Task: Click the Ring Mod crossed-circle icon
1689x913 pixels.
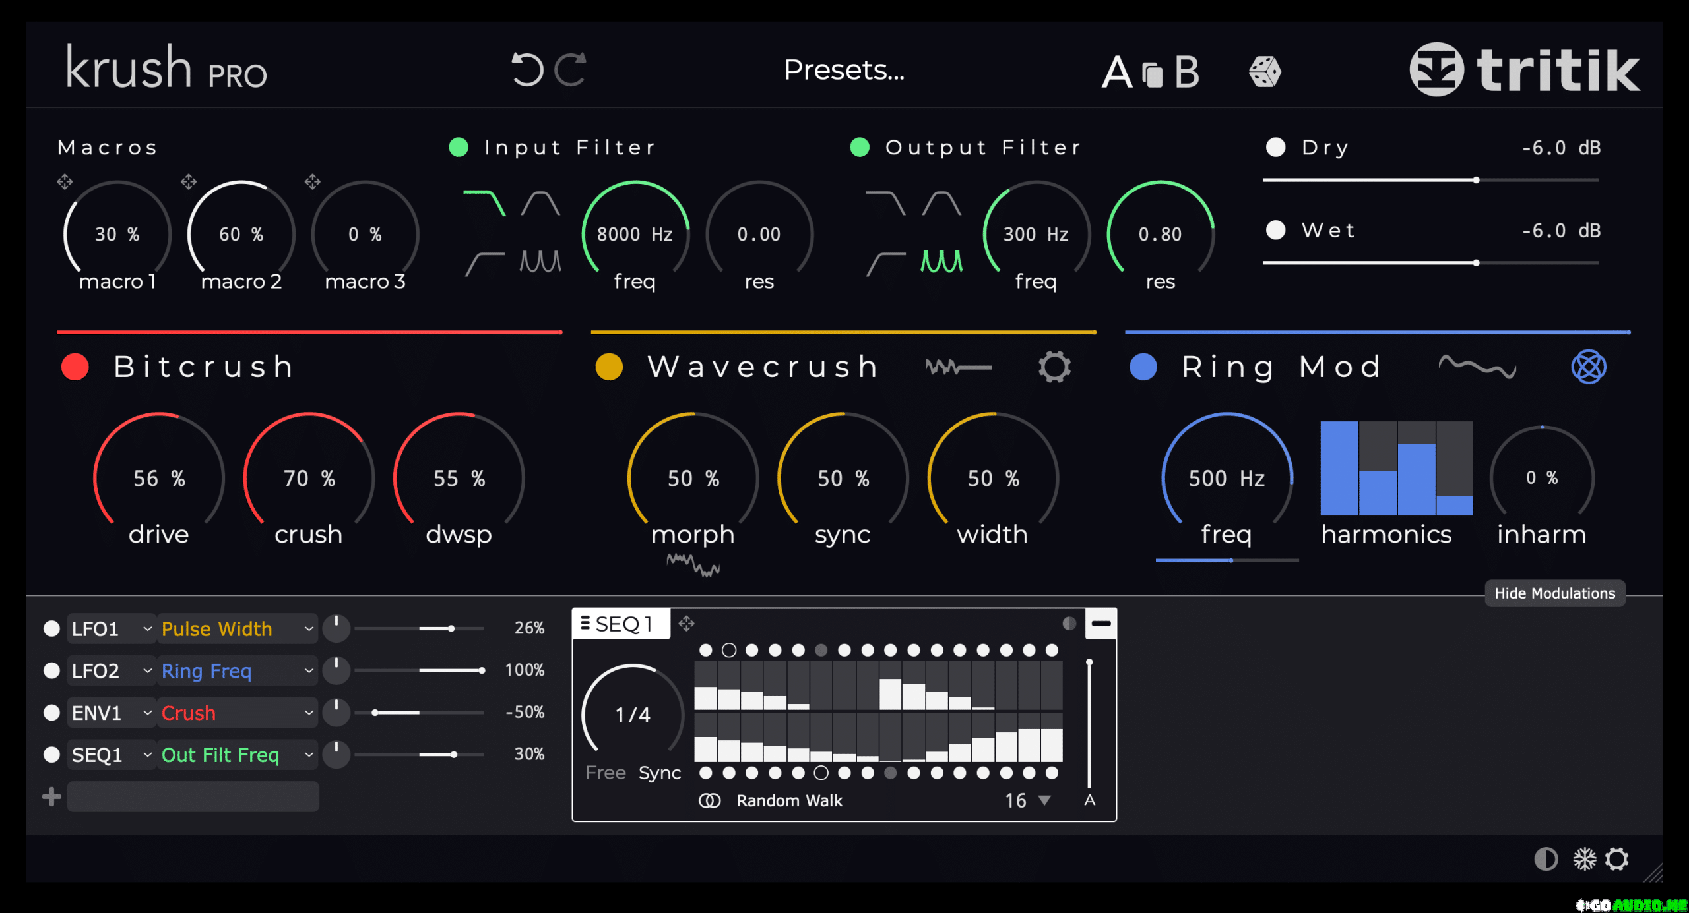Action: tap(1589, 367)
